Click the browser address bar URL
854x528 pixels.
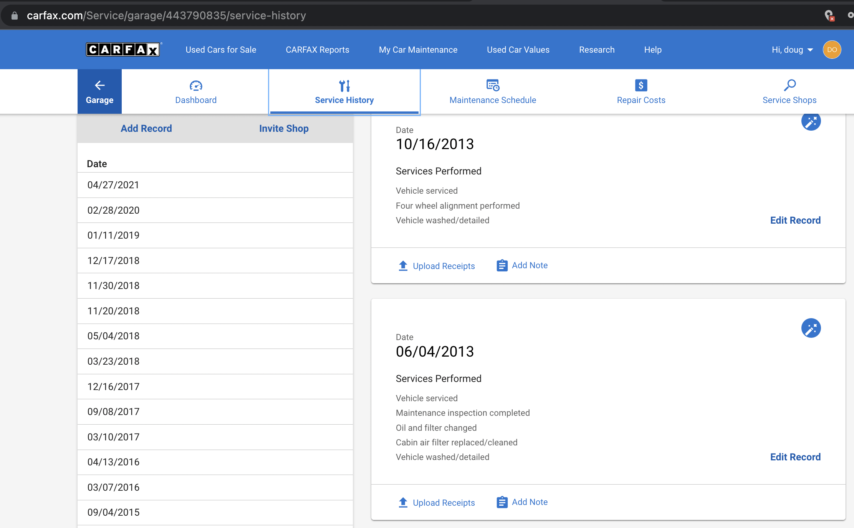click(x=166, y=16)
